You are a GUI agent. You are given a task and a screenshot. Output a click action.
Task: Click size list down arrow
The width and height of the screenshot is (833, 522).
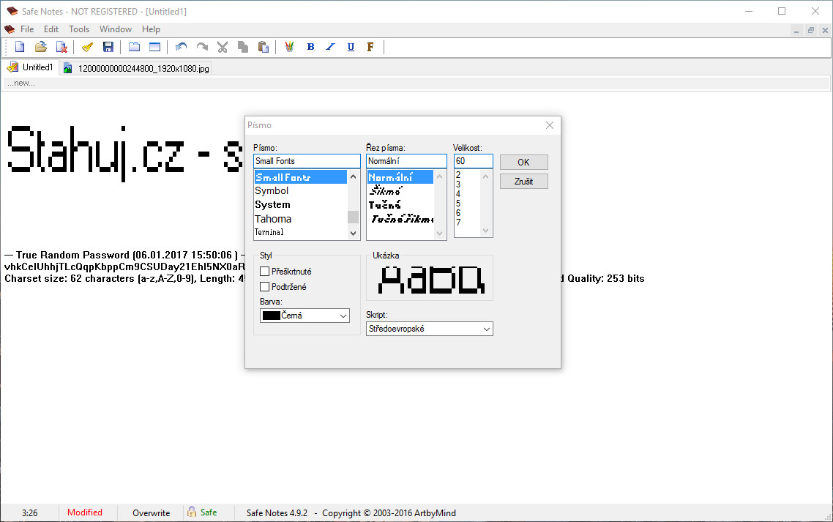(485, 230)
